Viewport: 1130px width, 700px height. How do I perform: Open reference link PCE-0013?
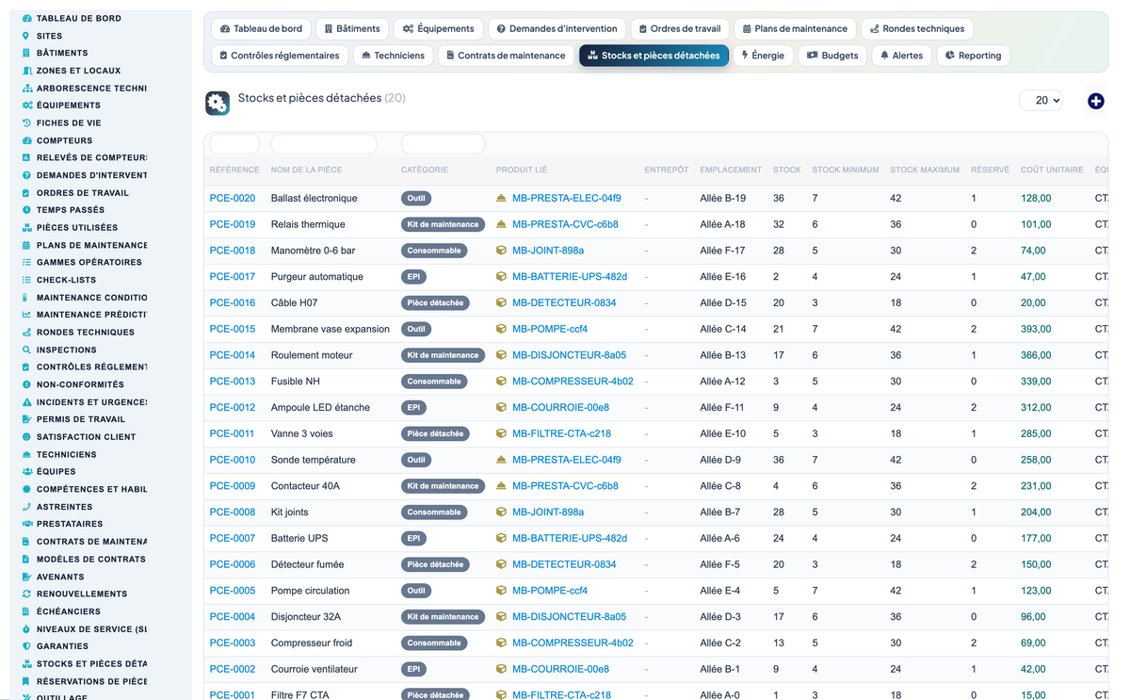[232, 382]
